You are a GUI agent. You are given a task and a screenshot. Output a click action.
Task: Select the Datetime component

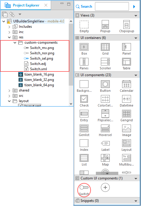pyautogui.click(x=127, y=101)
